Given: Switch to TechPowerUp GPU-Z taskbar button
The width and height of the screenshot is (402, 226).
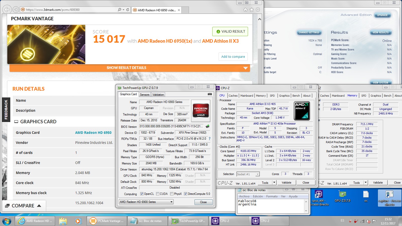Looking at the screenshot, I should (x=189, y=221).
